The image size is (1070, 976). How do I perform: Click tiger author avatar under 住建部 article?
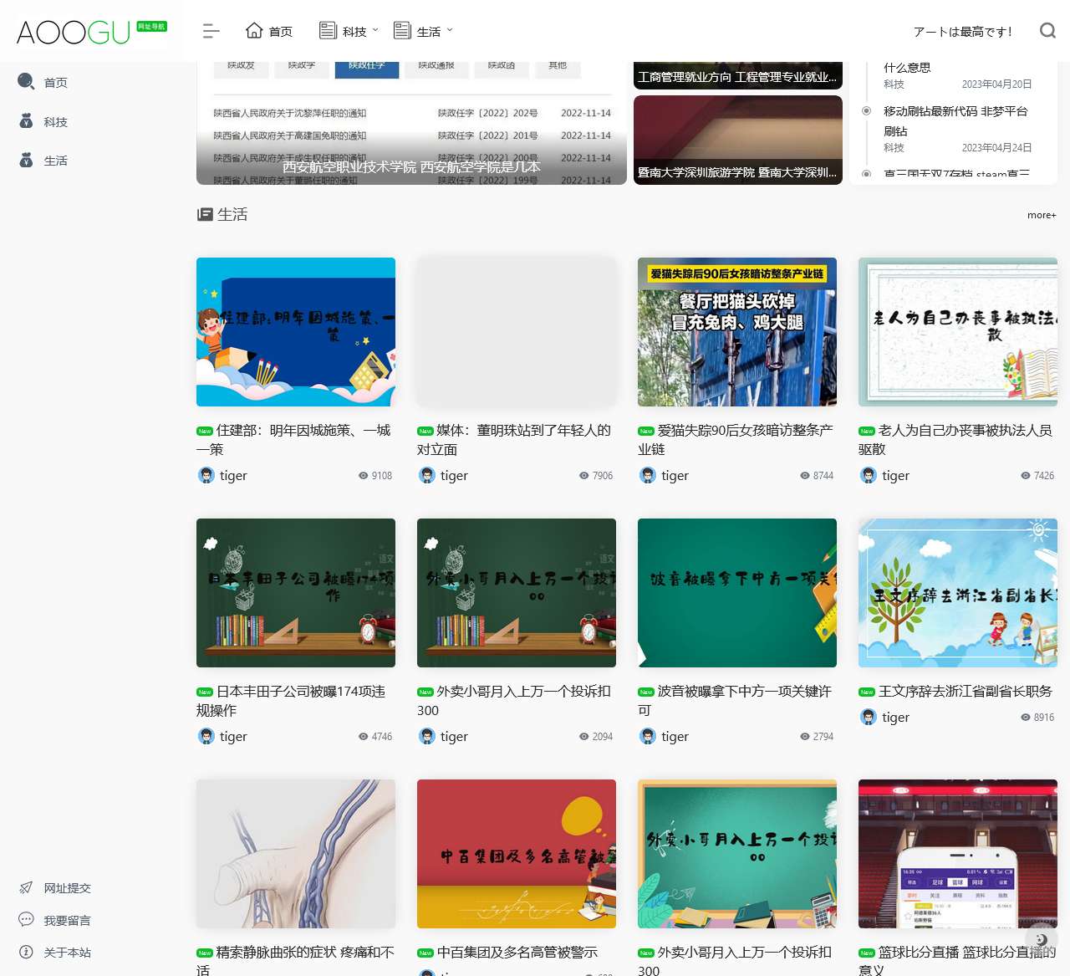click(206, 475)
